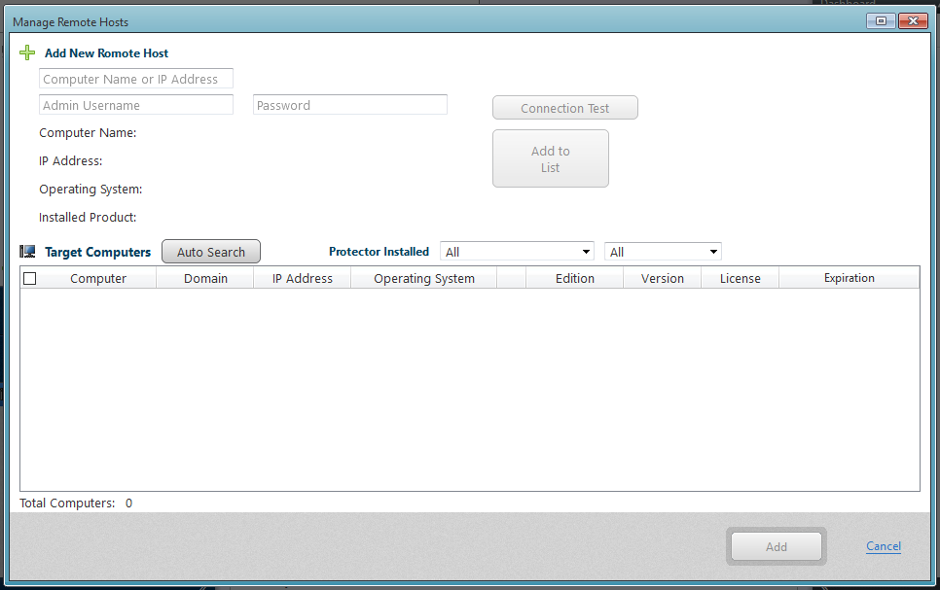Click the green plus Add New Remote Host icon

pyautogui.click(x=26, y=52)
